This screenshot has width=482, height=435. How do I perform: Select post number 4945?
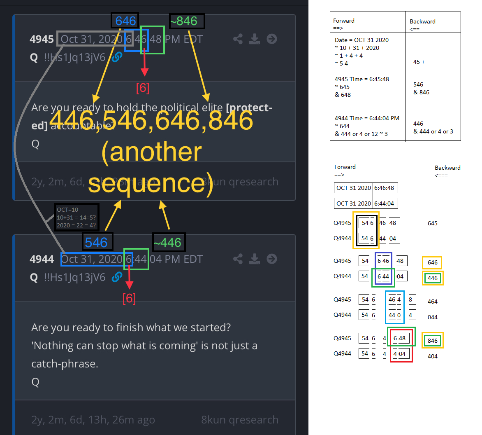[x=42, y=40]
